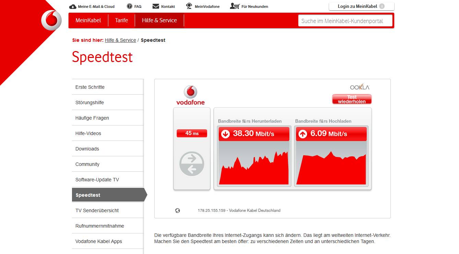
Task: Click the upload bandwidth graph
Action: click(331, 163)
